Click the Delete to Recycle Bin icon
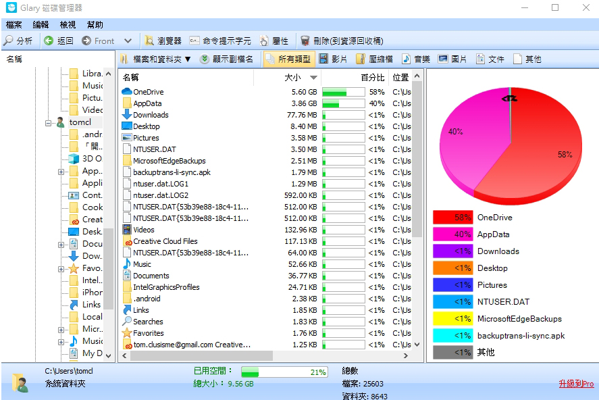599x400 pixels. point(305,41)
